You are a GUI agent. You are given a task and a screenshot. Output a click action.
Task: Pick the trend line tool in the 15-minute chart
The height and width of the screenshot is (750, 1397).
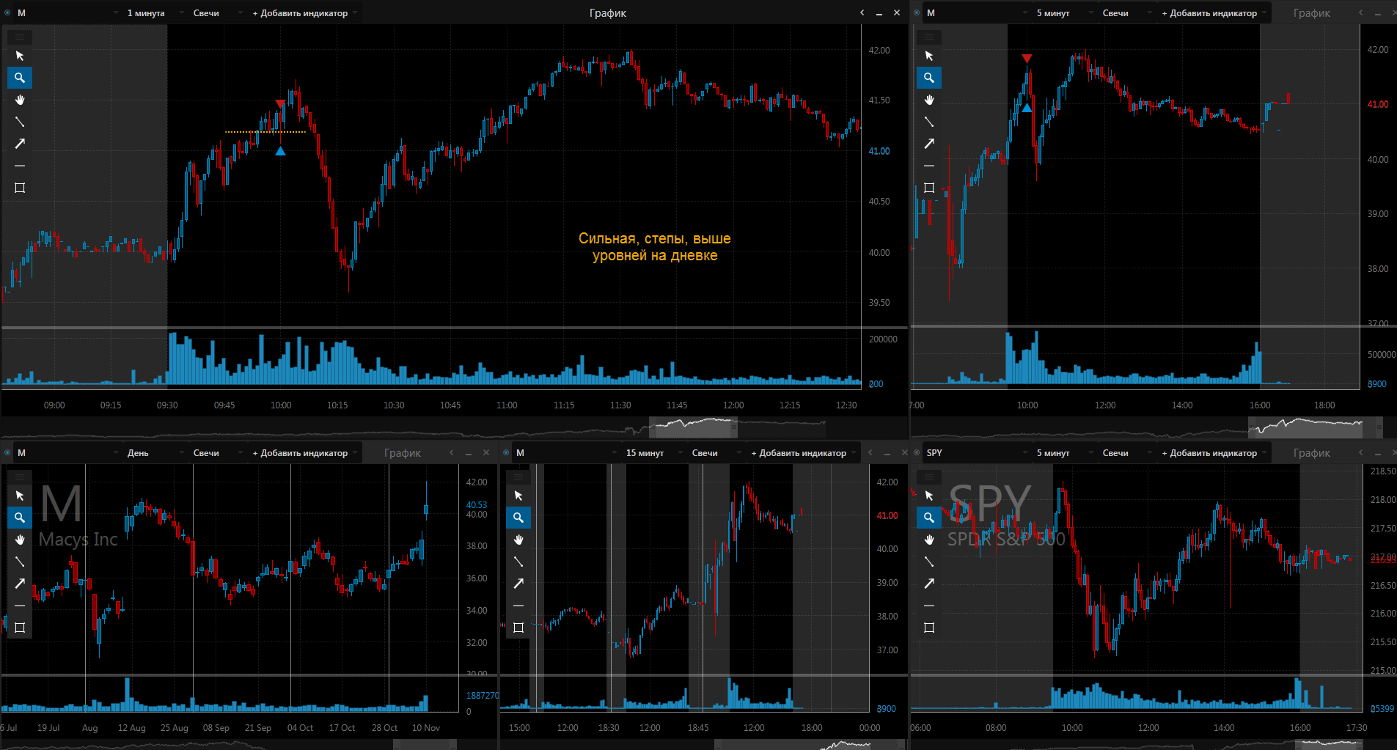click(518, 562)
